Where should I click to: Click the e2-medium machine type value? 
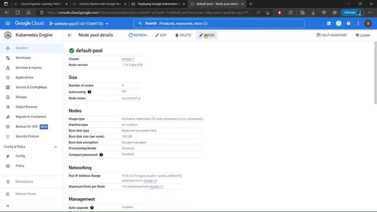[x=130, y=125]
